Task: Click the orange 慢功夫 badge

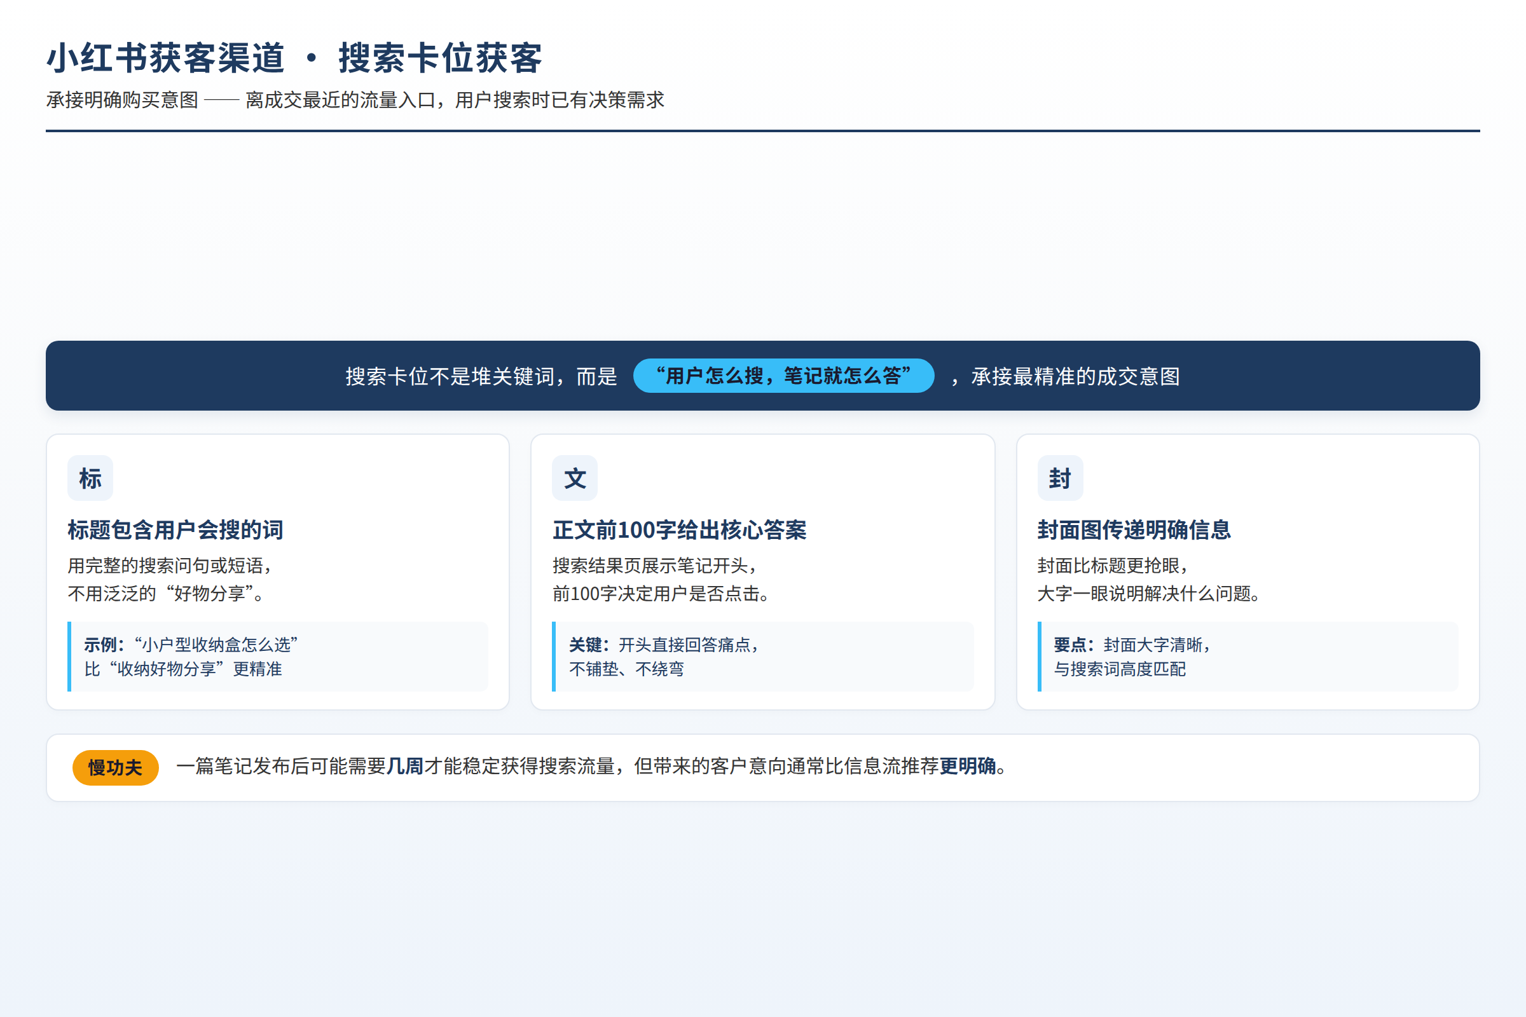Action: pos(116,767)
